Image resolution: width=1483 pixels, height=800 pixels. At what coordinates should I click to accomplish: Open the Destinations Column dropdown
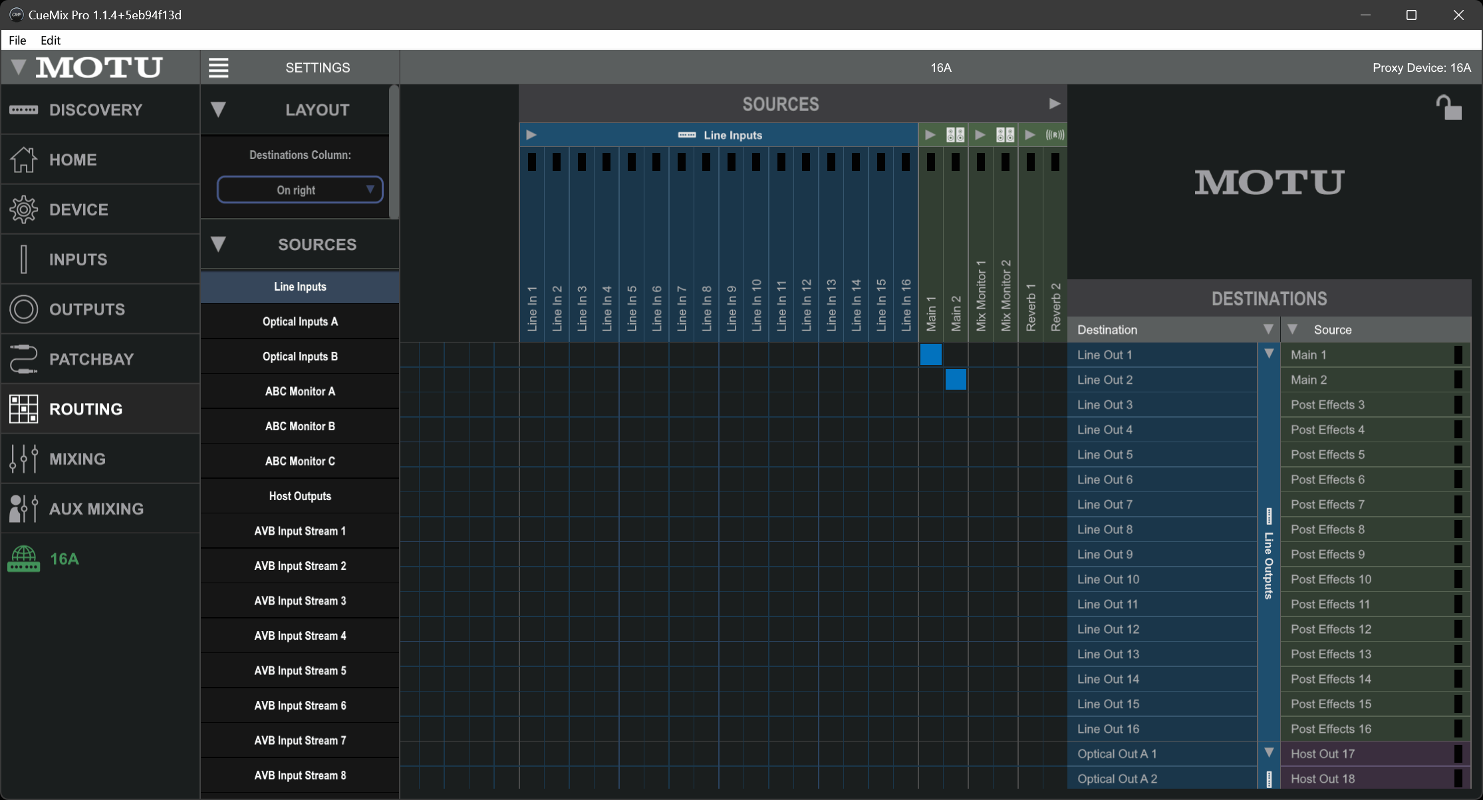coord(300,190)
